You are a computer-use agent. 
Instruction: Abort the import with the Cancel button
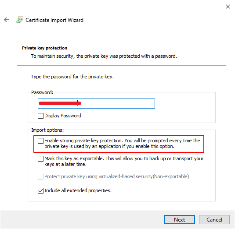pos(214,220)
